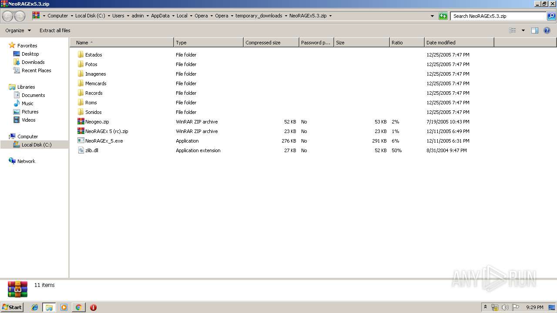This screenshot has width=557, height=313.
Task: Open Internet Explorer from the taskbar
Action: 35,307
